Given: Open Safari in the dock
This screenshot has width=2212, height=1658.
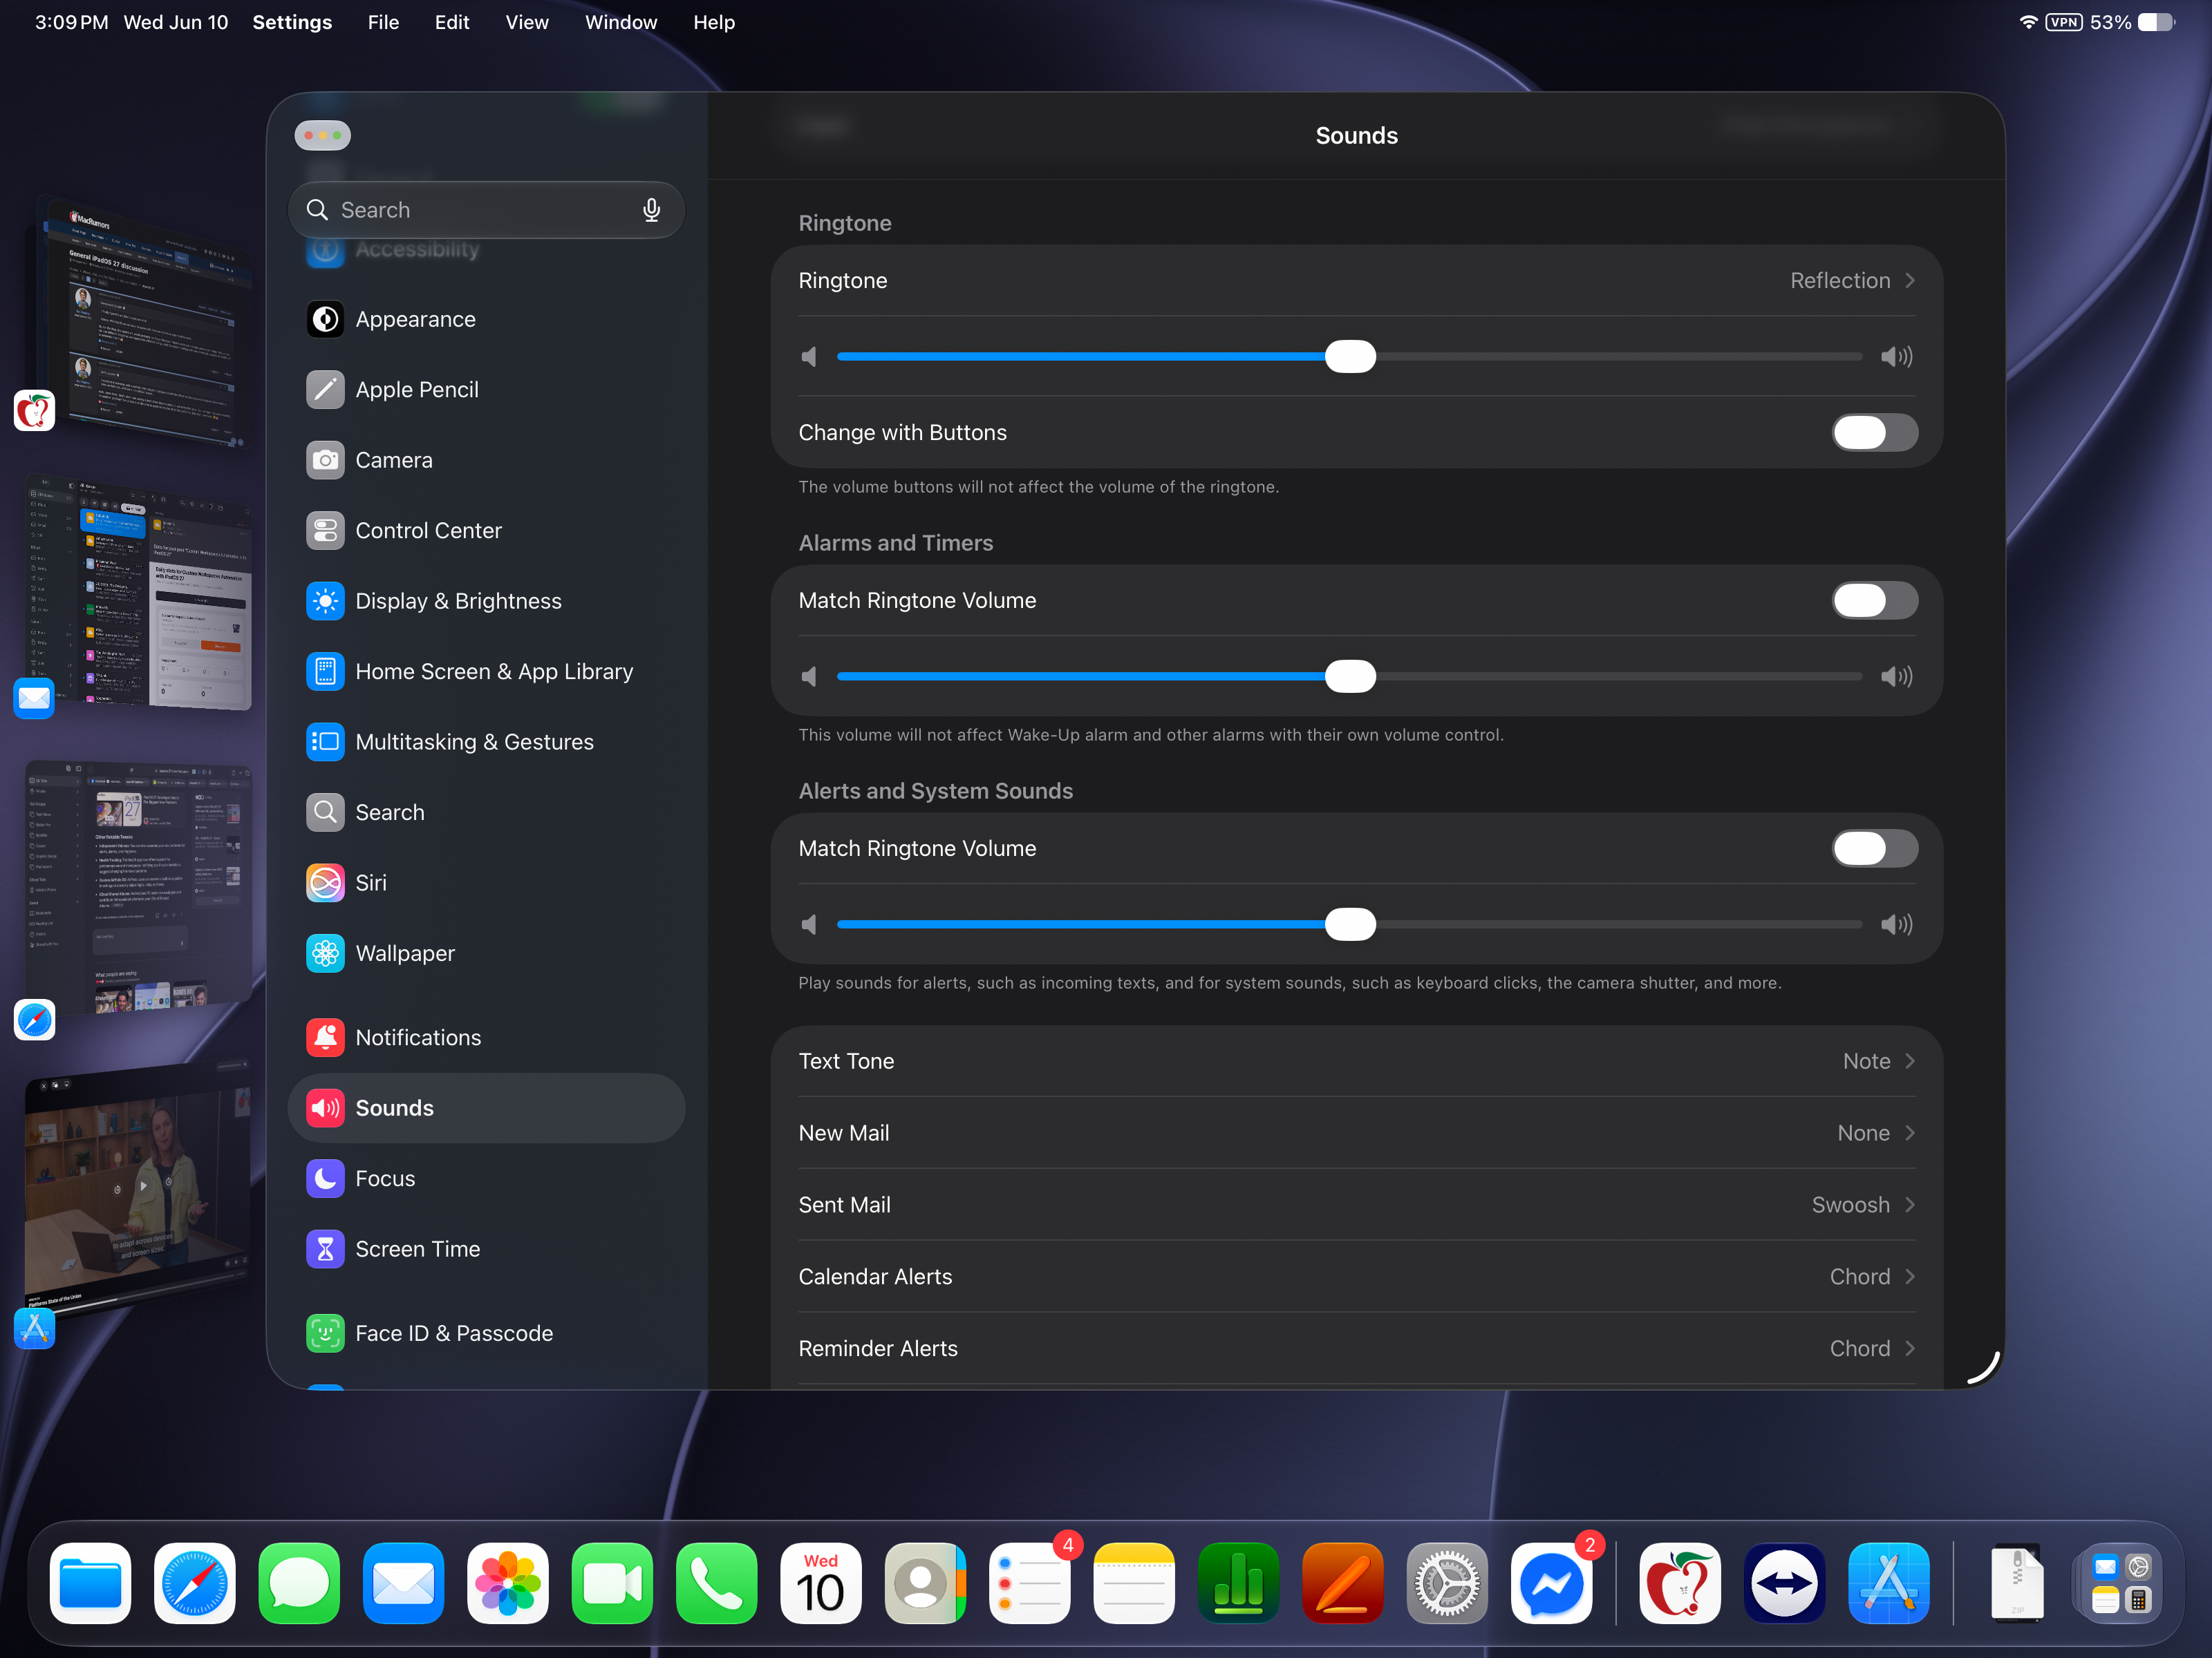Looking at the screenshot, I should 195,1583.
